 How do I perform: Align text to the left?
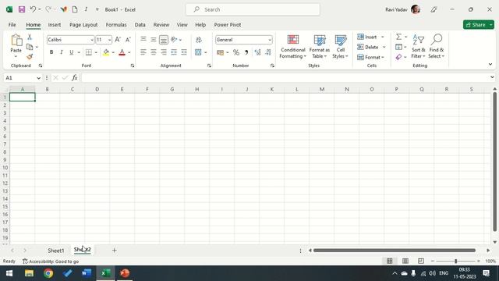[x=143, y=52]
